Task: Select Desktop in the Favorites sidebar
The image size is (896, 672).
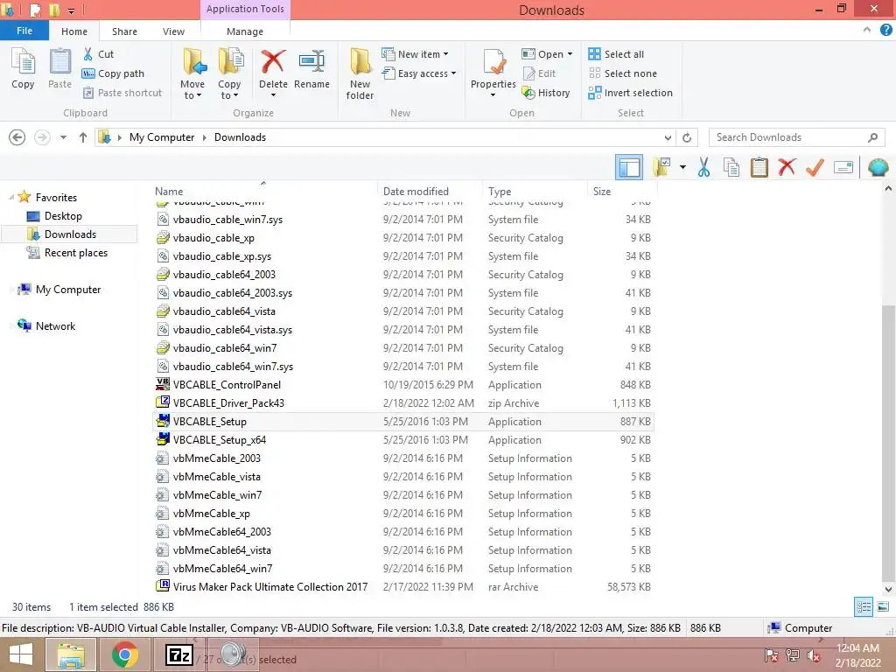Action: pos(63,216)
